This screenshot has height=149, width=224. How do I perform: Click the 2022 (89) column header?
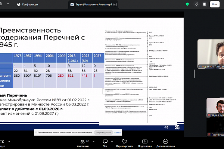point(87,58)
